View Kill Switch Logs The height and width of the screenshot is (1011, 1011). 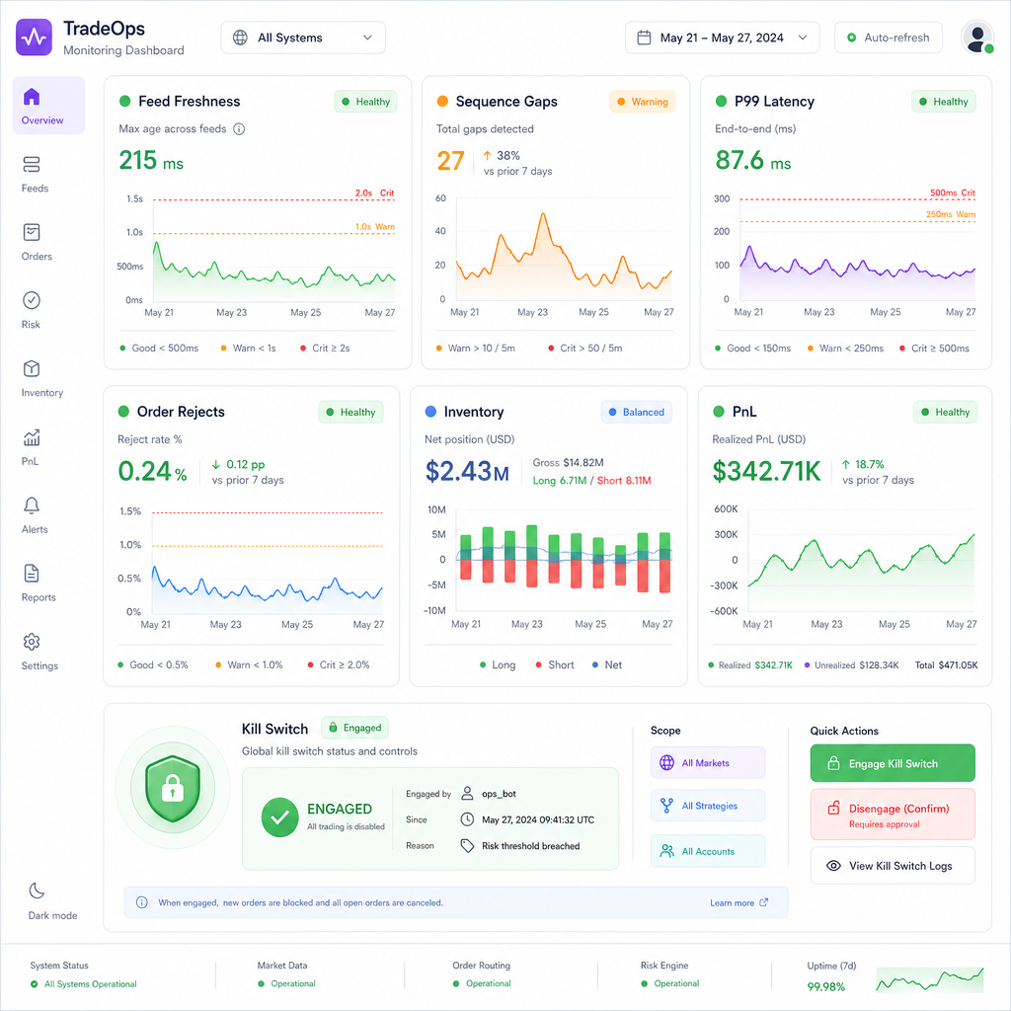pos(893,866)
